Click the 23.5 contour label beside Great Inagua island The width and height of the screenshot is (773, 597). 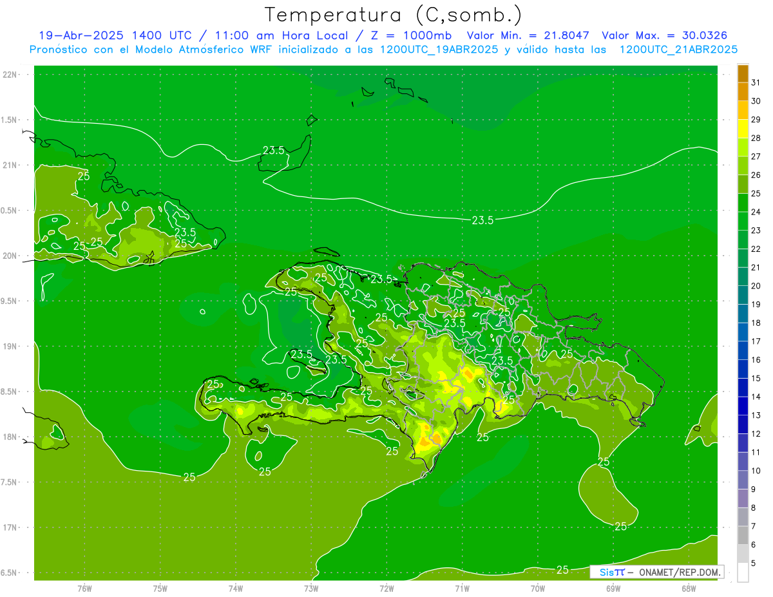point(274,150)
